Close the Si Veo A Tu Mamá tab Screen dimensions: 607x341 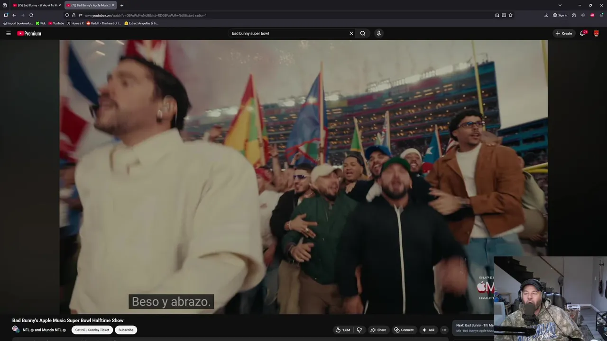click(x=60, y=5)
